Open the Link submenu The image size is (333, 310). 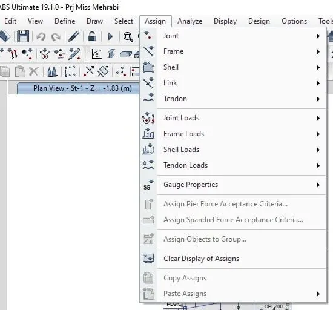(233, 83)
